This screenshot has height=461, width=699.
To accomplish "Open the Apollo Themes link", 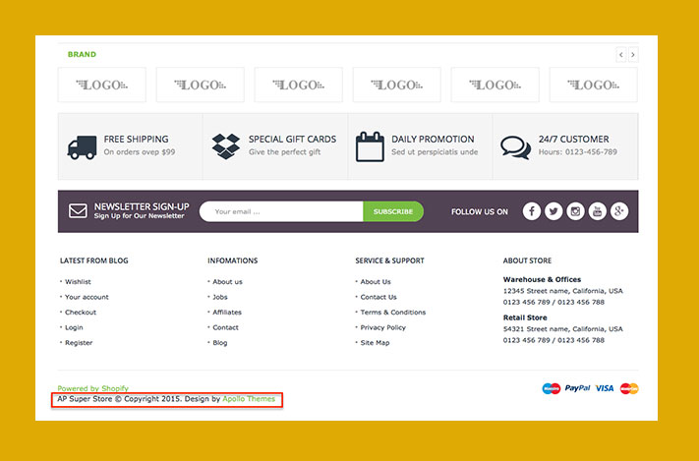I will (249, 399).
